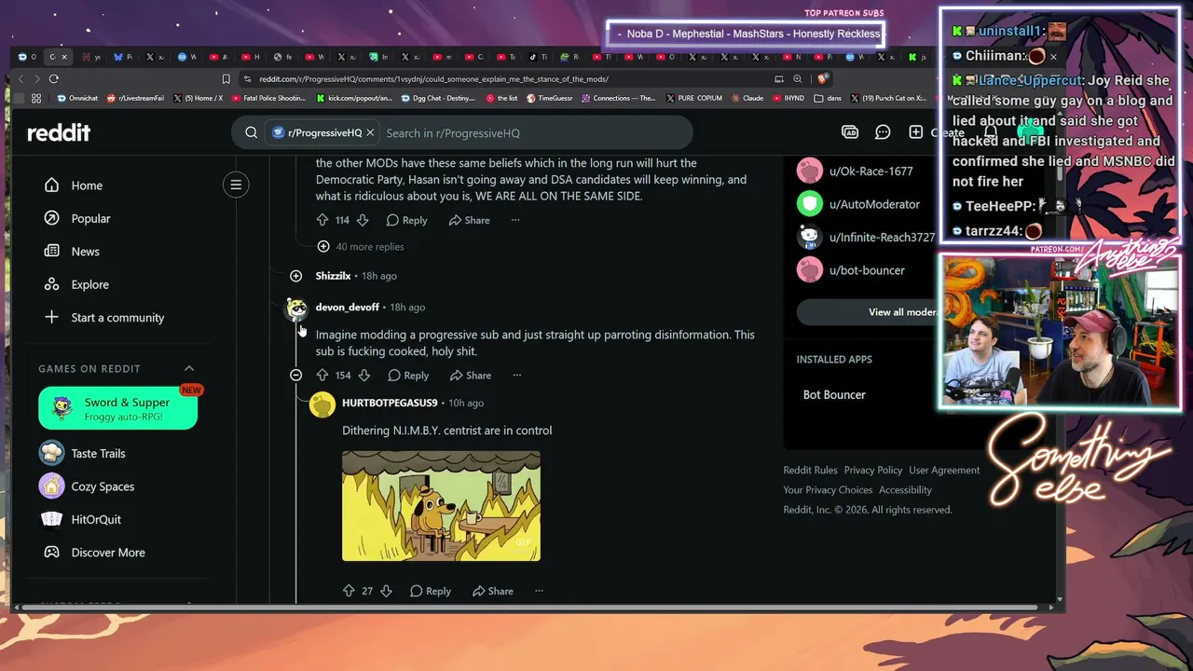Open the This is Fine dog GIF
1193x671 pixels.
pos(441,506)
